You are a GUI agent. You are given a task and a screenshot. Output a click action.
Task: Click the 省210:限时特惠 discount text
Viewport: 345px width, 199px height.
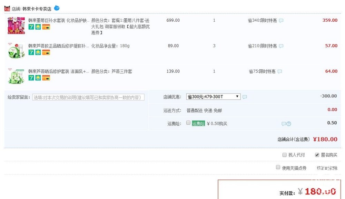pyautogui.click(x=262, y=46)
